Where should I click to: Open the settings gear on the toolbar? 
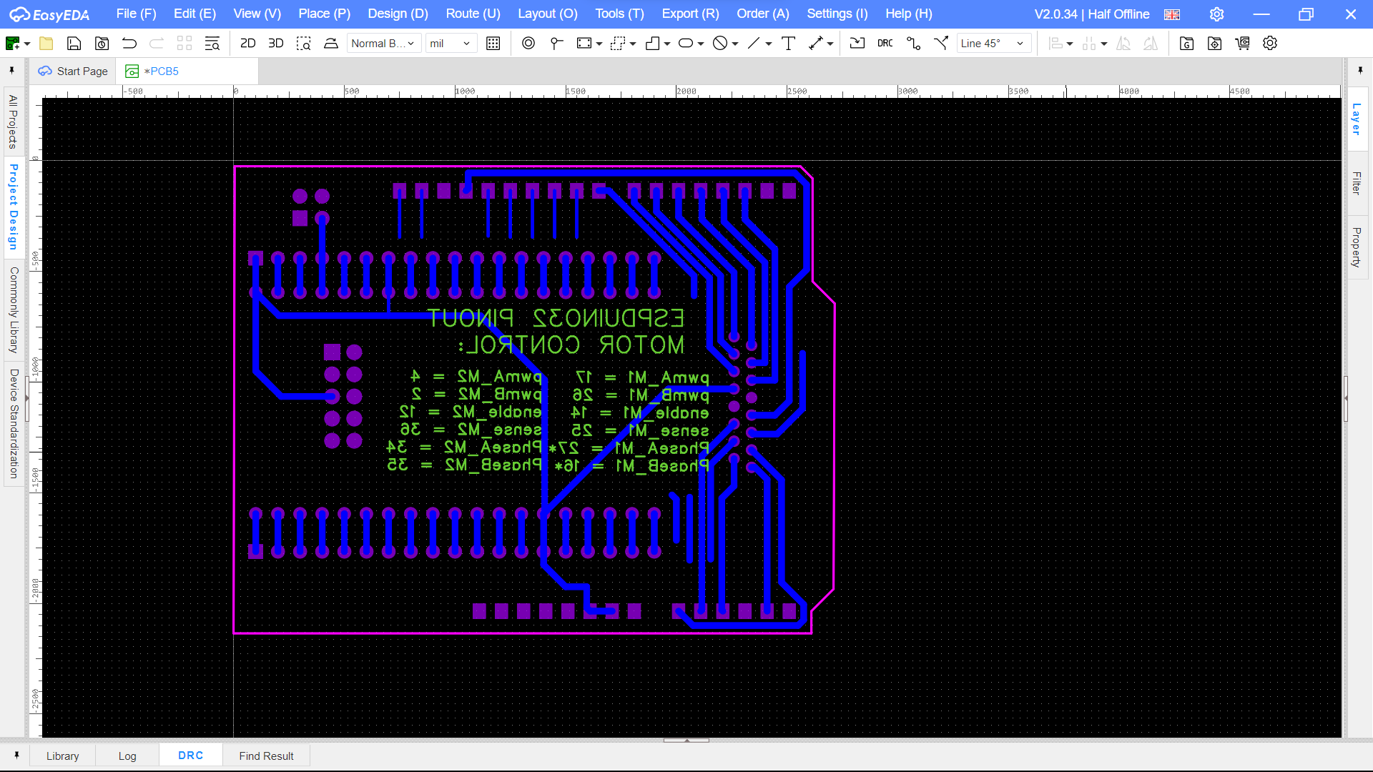1270,43
